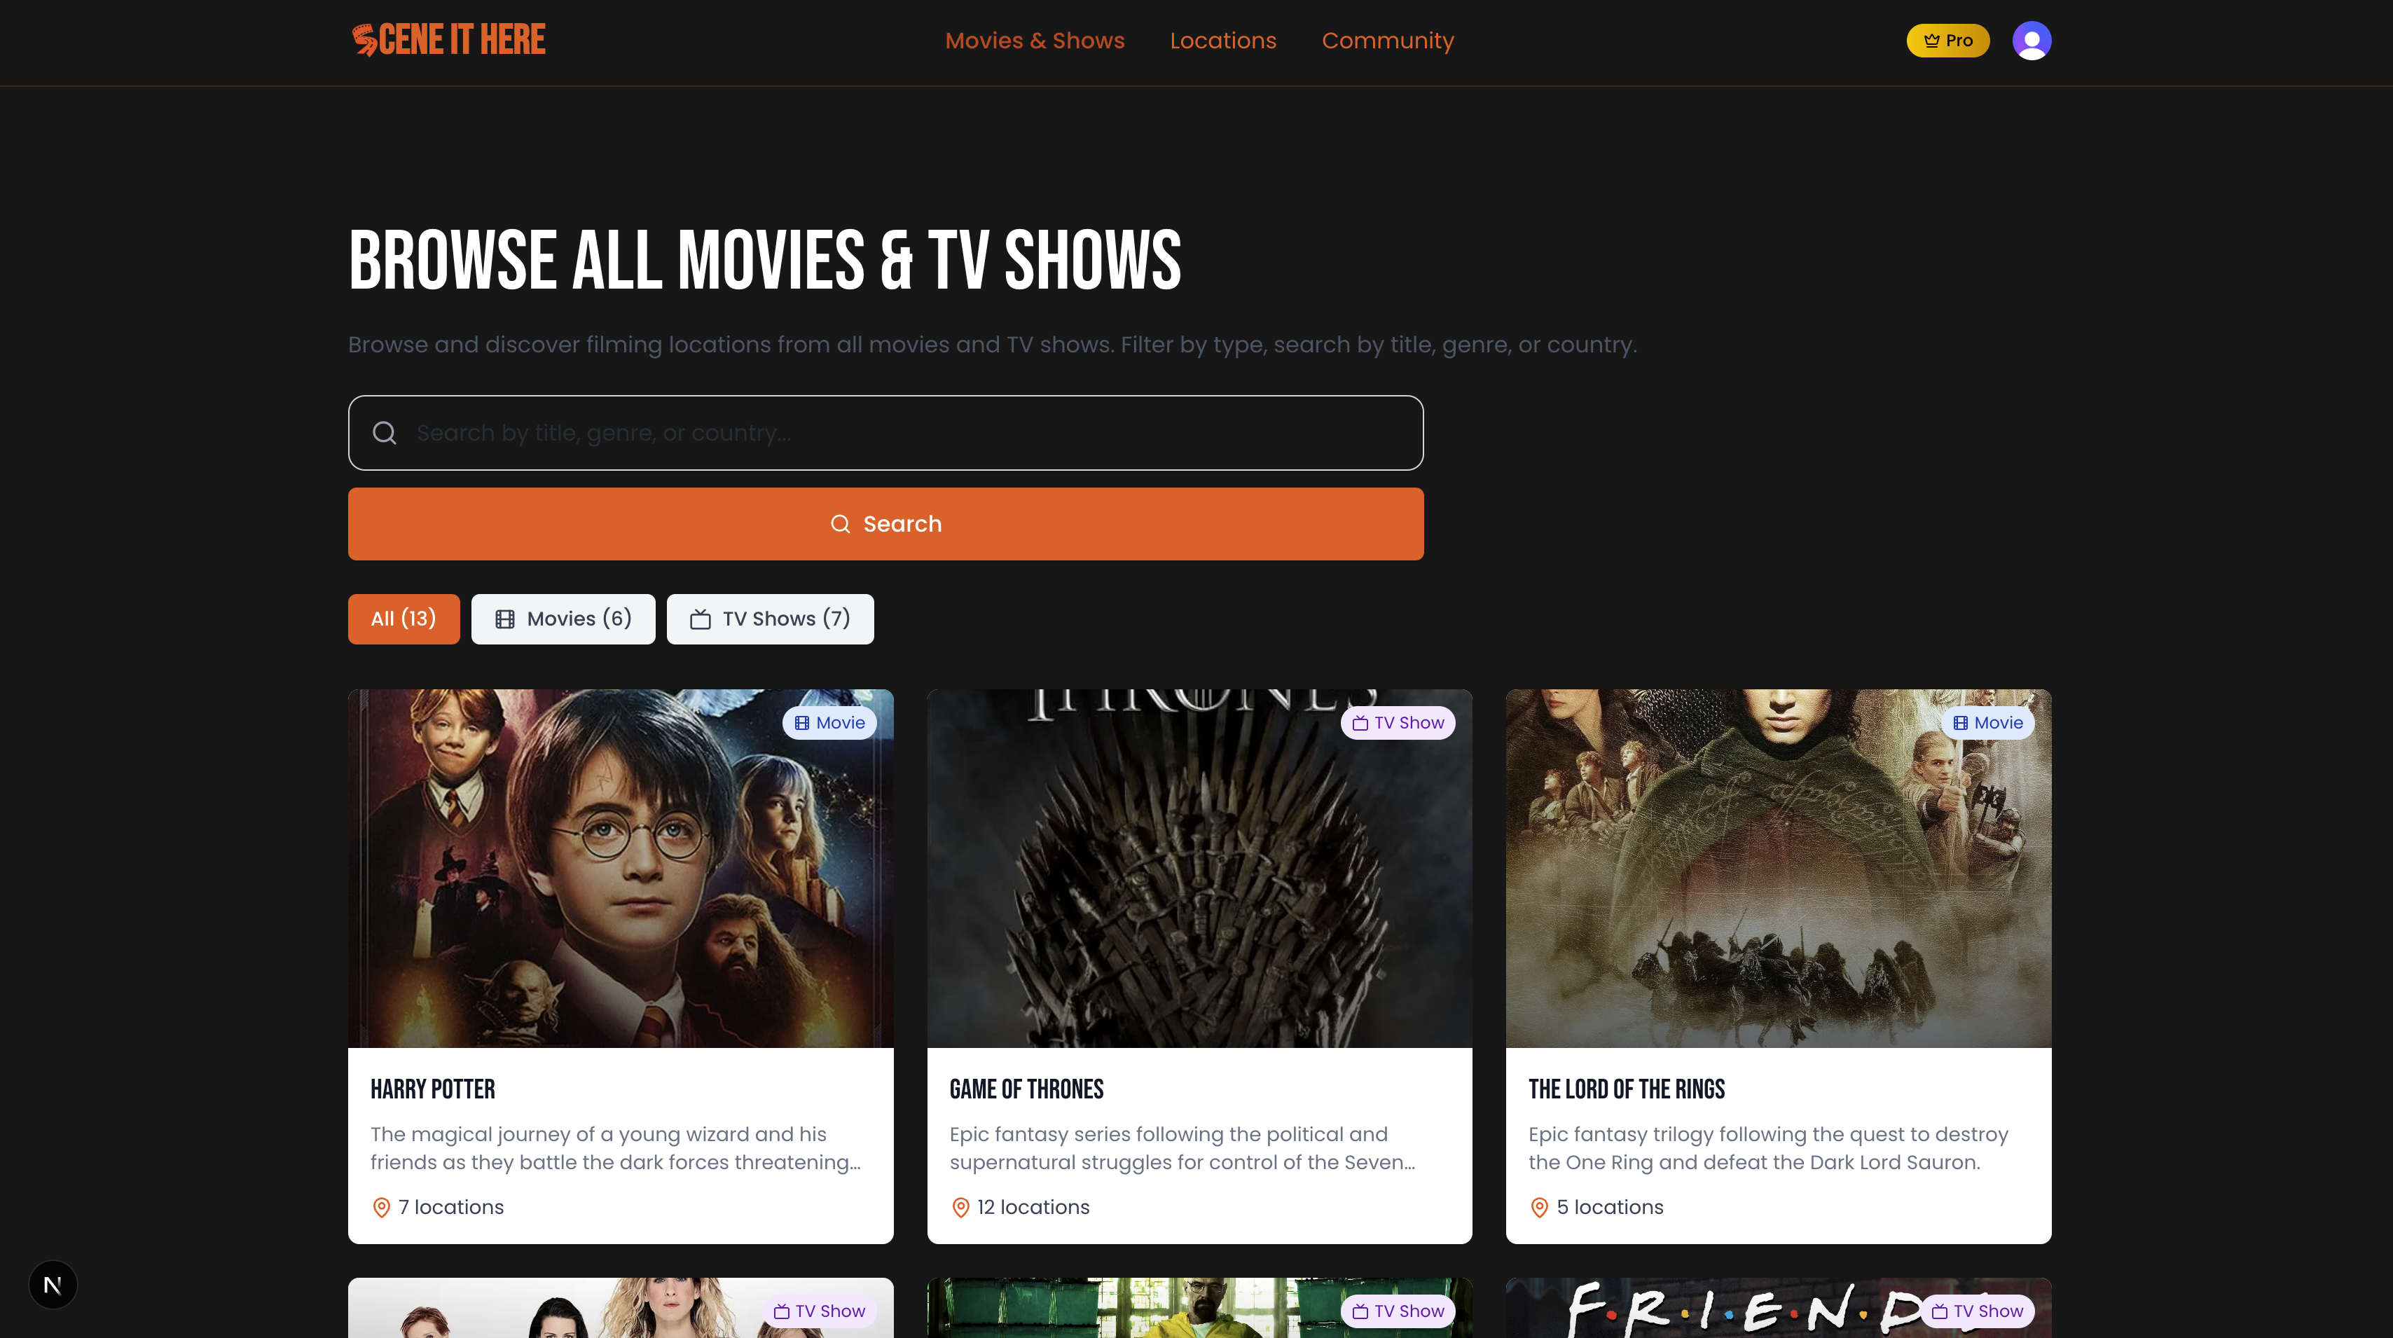The image size is (2393, 1338).
Task: Click the TV Show badge on Game of Thrones poster
Action: click(x=1397, y=722)
